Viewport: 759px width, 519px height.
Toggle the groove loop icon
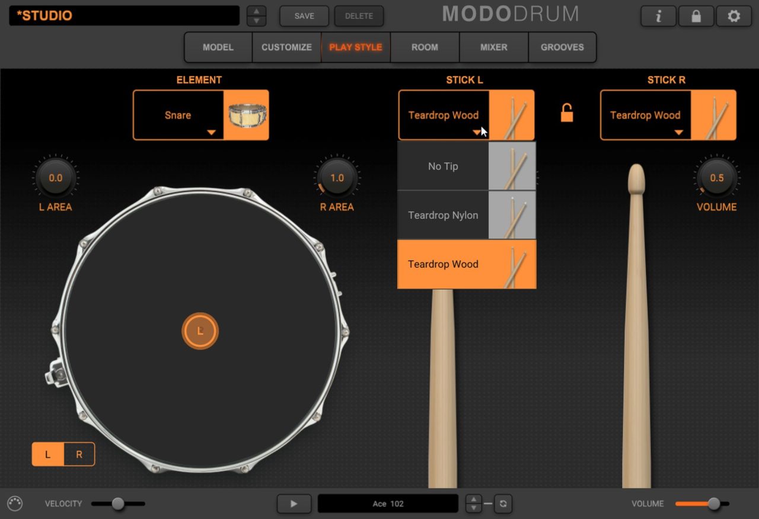point(503,504)
